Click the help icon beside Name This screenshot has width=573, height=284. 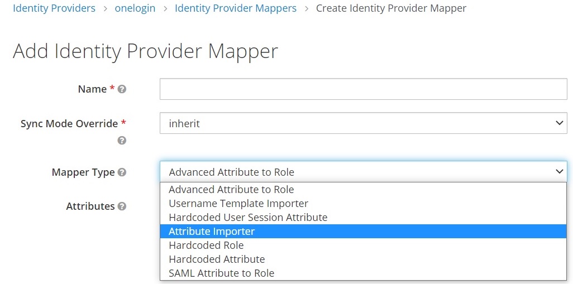point(122,89)
